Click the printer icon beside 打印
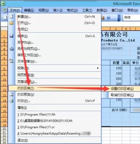Image resolution: width=140 pixels, height=144 pixels. [12, 101]
